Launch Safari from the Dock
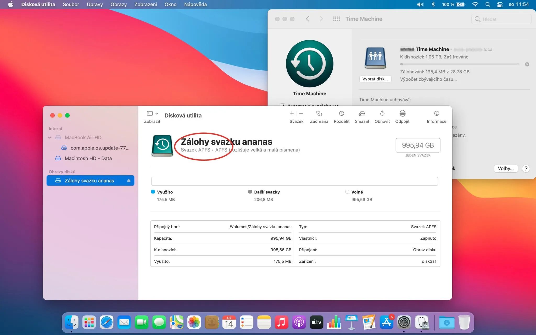 pyautogui.click(x=107, y=322)
